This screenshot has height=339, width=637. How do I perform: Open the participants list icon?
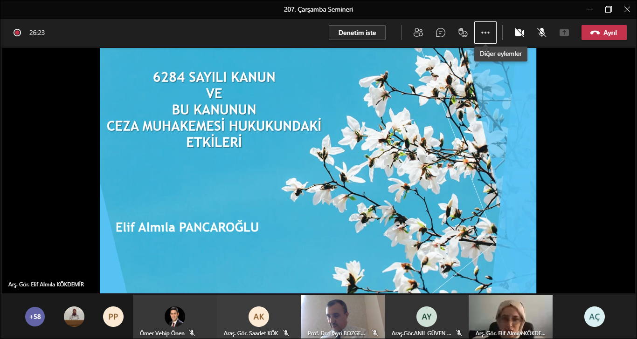point(418,33)
